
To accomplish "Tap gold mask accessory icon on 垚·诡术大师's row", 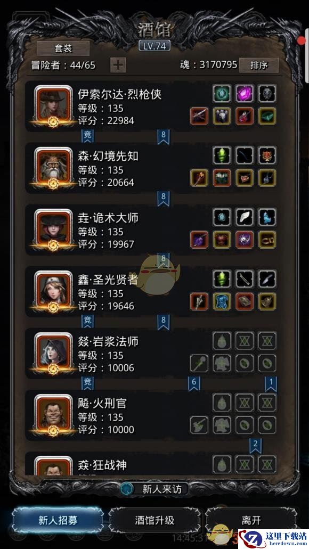I will click(x=267, y=240).
